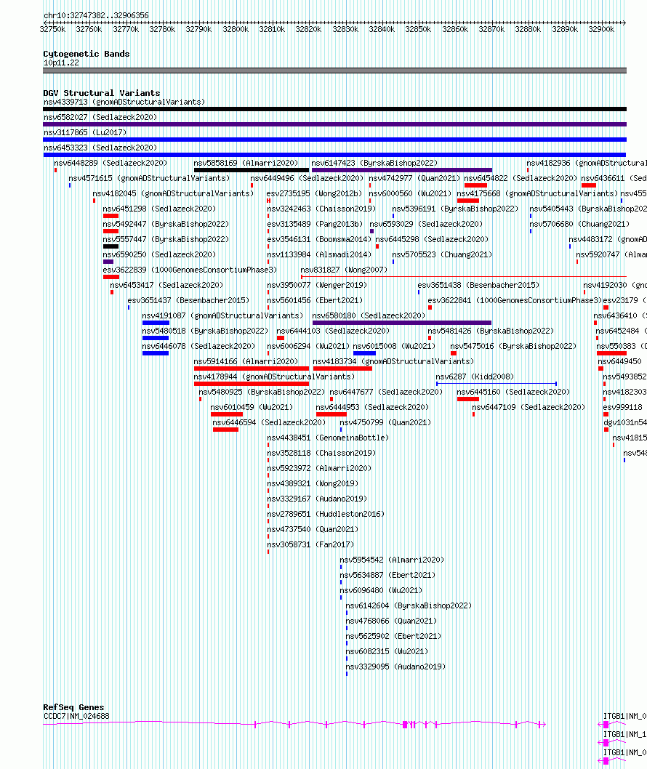The image size is (647, 769).
Task: Select nsv3528118 Chaisson2019 label
Action: point(321,453)
